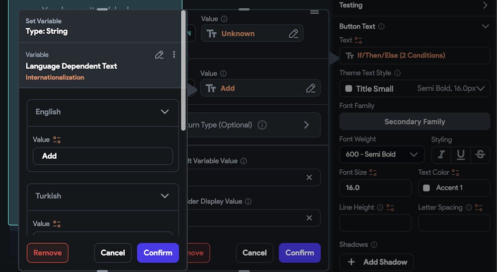Toggle italic styling
This screenshot has height=272, width=497.
441,154
